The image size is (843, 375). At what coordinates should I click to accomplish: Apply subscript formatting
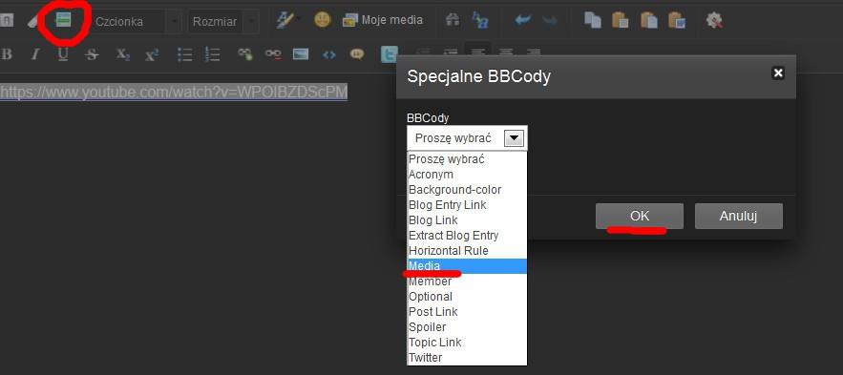[123, 54]
